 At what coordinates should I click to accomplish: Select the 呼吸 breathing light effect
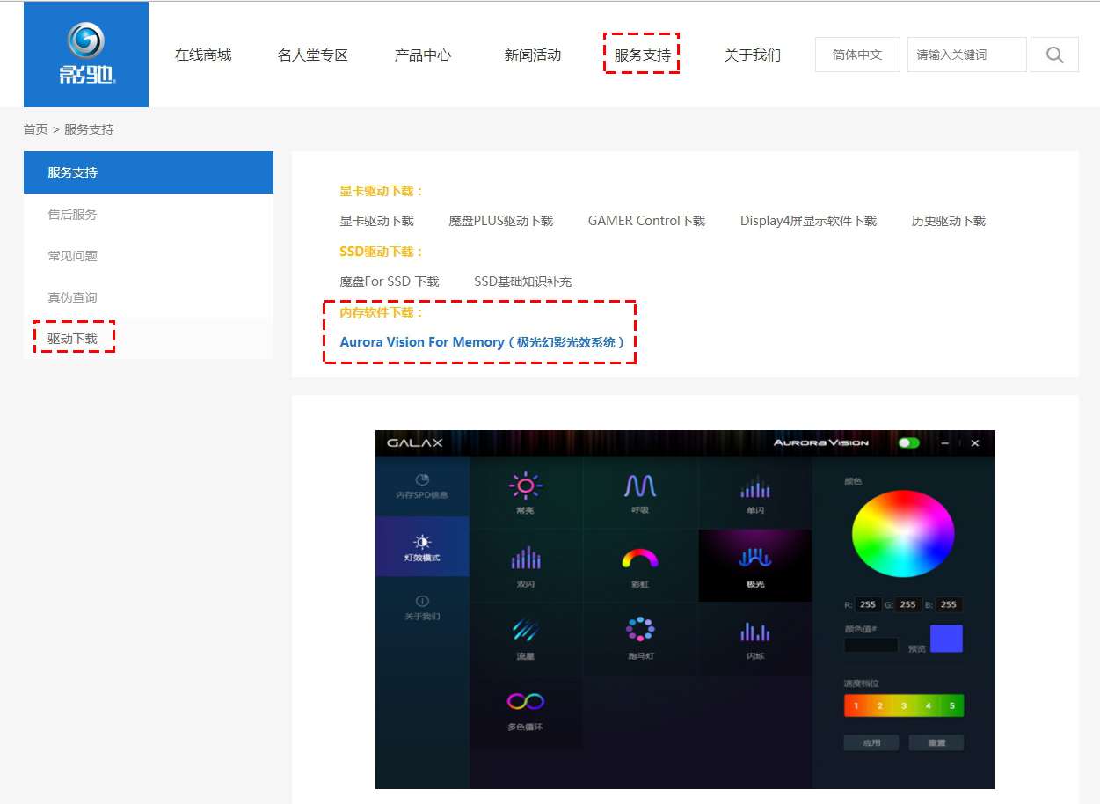tap(640, 493)
